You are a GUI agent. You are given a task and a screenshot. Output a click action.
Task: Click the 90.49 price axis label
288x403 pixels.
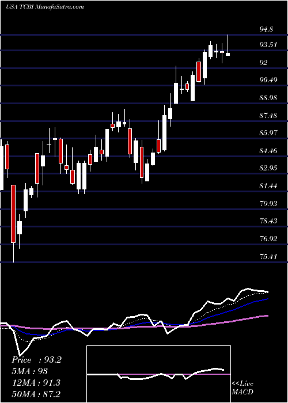click(268, 80)
